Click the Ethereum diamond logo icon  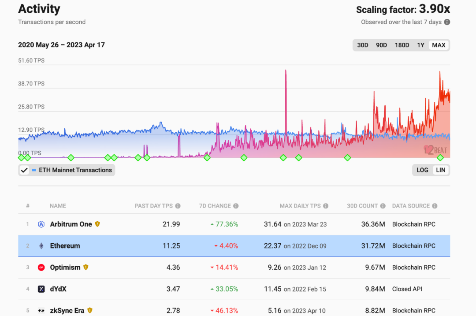41,246
